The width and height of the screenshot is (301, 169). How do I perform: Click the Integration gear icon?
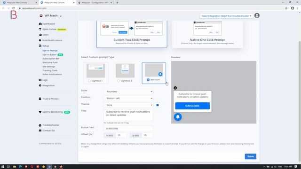(40, 85)
